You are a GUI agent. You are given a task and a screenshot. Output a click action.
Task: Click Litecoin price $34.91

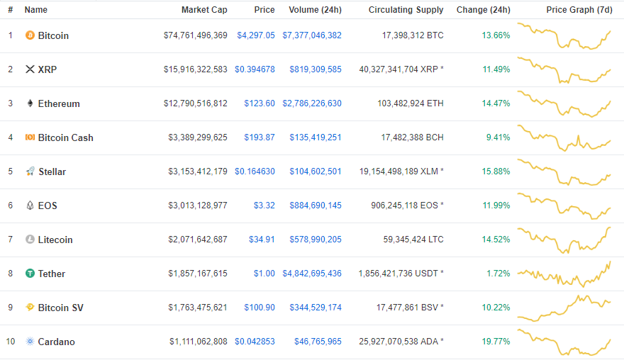pos(262,240)
